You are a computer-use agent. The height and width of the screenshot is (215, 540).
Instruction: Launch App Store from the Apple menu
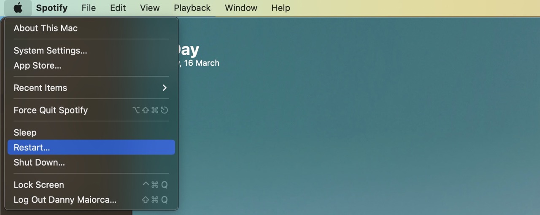point(37,66)
